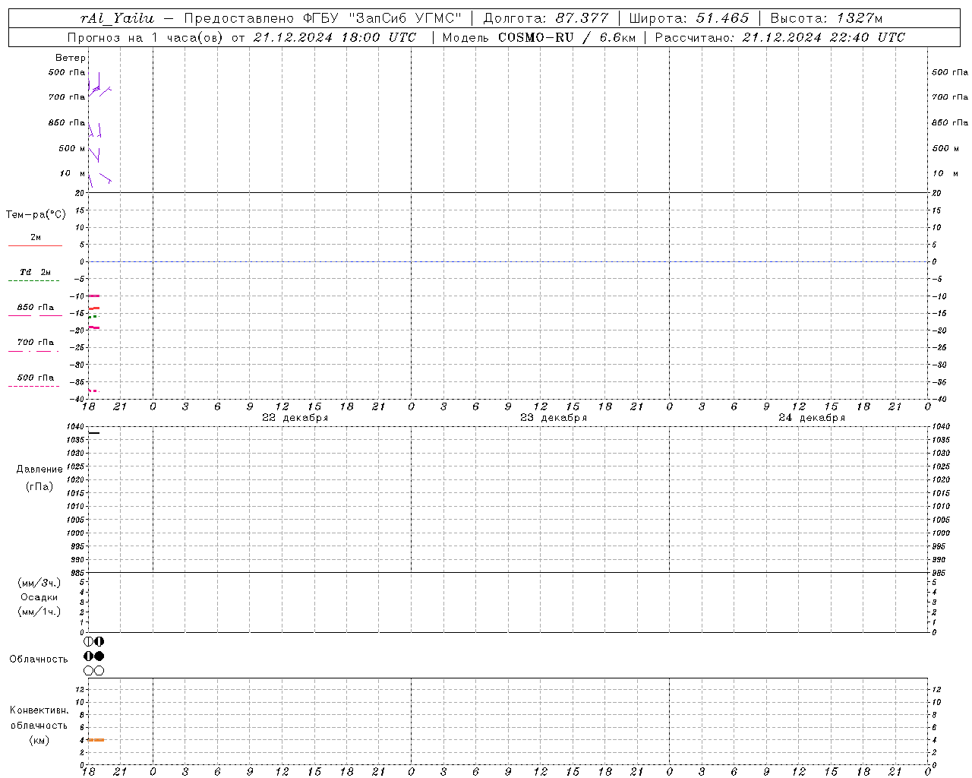Click the wind barb at the 850 гПа level
972x778 pixels.
(95, 129)
